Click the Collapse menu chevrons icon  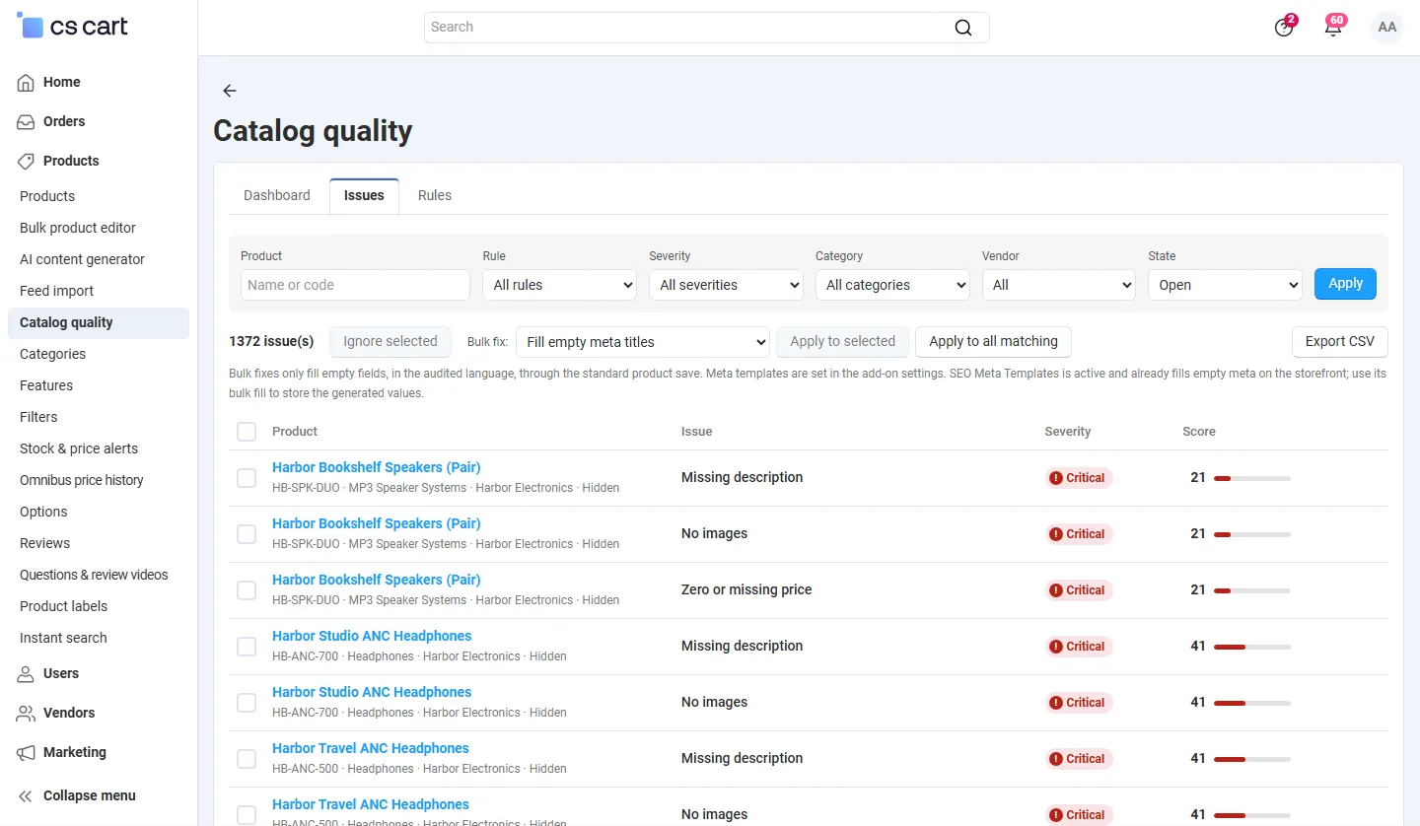tap(27, 796)
